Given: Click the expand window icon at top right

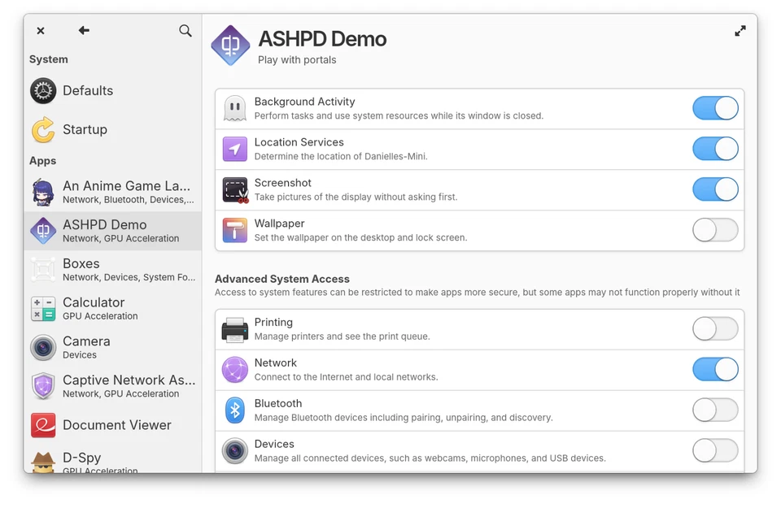Looking at the screenshot, I should pyautogui.click(x=740, y=31).
